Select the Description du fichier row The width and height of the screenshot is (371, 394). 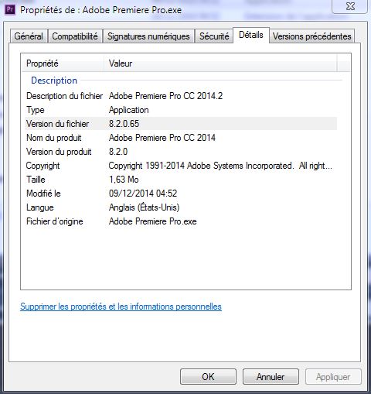coord(181,96)
